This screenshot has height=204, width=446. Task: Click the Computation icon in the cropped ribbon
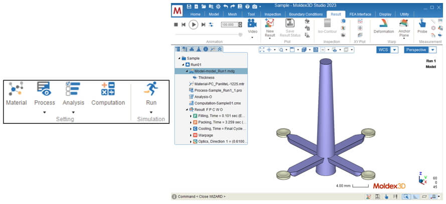[108, 89]
